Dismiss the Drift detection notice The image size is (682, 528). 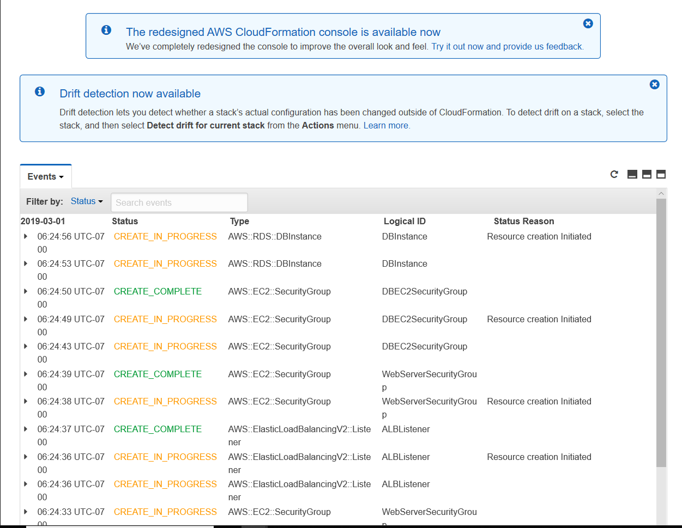tap(654, 84)
